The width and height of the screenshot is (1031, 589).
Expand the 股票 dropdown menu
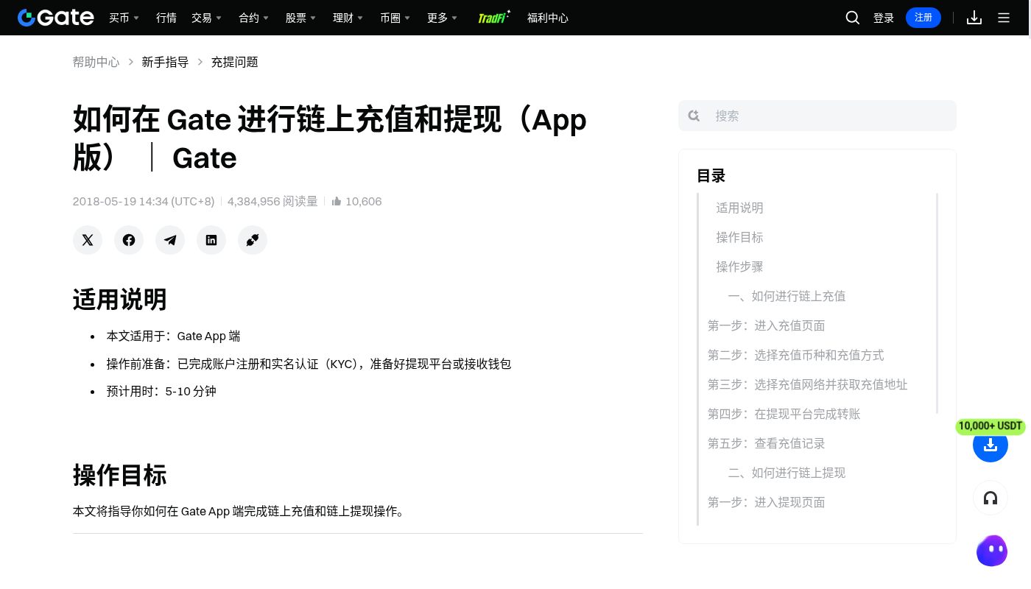click(x=300, y=18)
